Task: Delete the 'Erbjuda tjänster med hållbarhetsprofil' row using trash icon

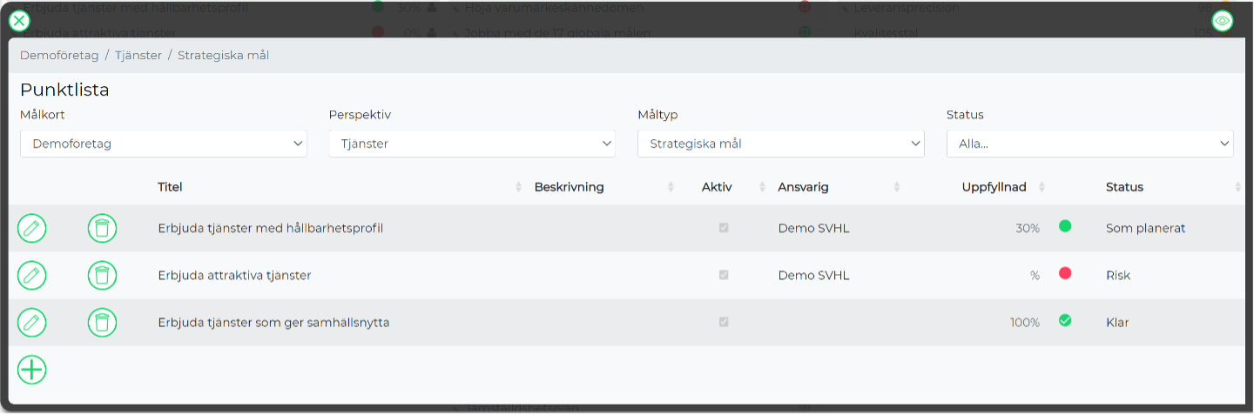Action: 102,228
